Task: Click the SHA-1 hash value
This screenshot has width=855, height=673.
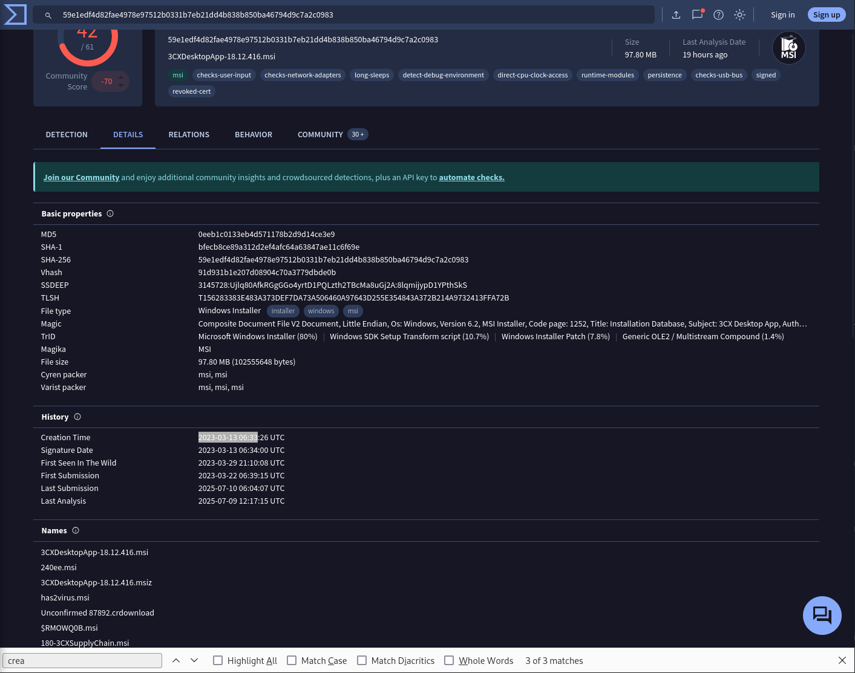Action: (279, 247)
